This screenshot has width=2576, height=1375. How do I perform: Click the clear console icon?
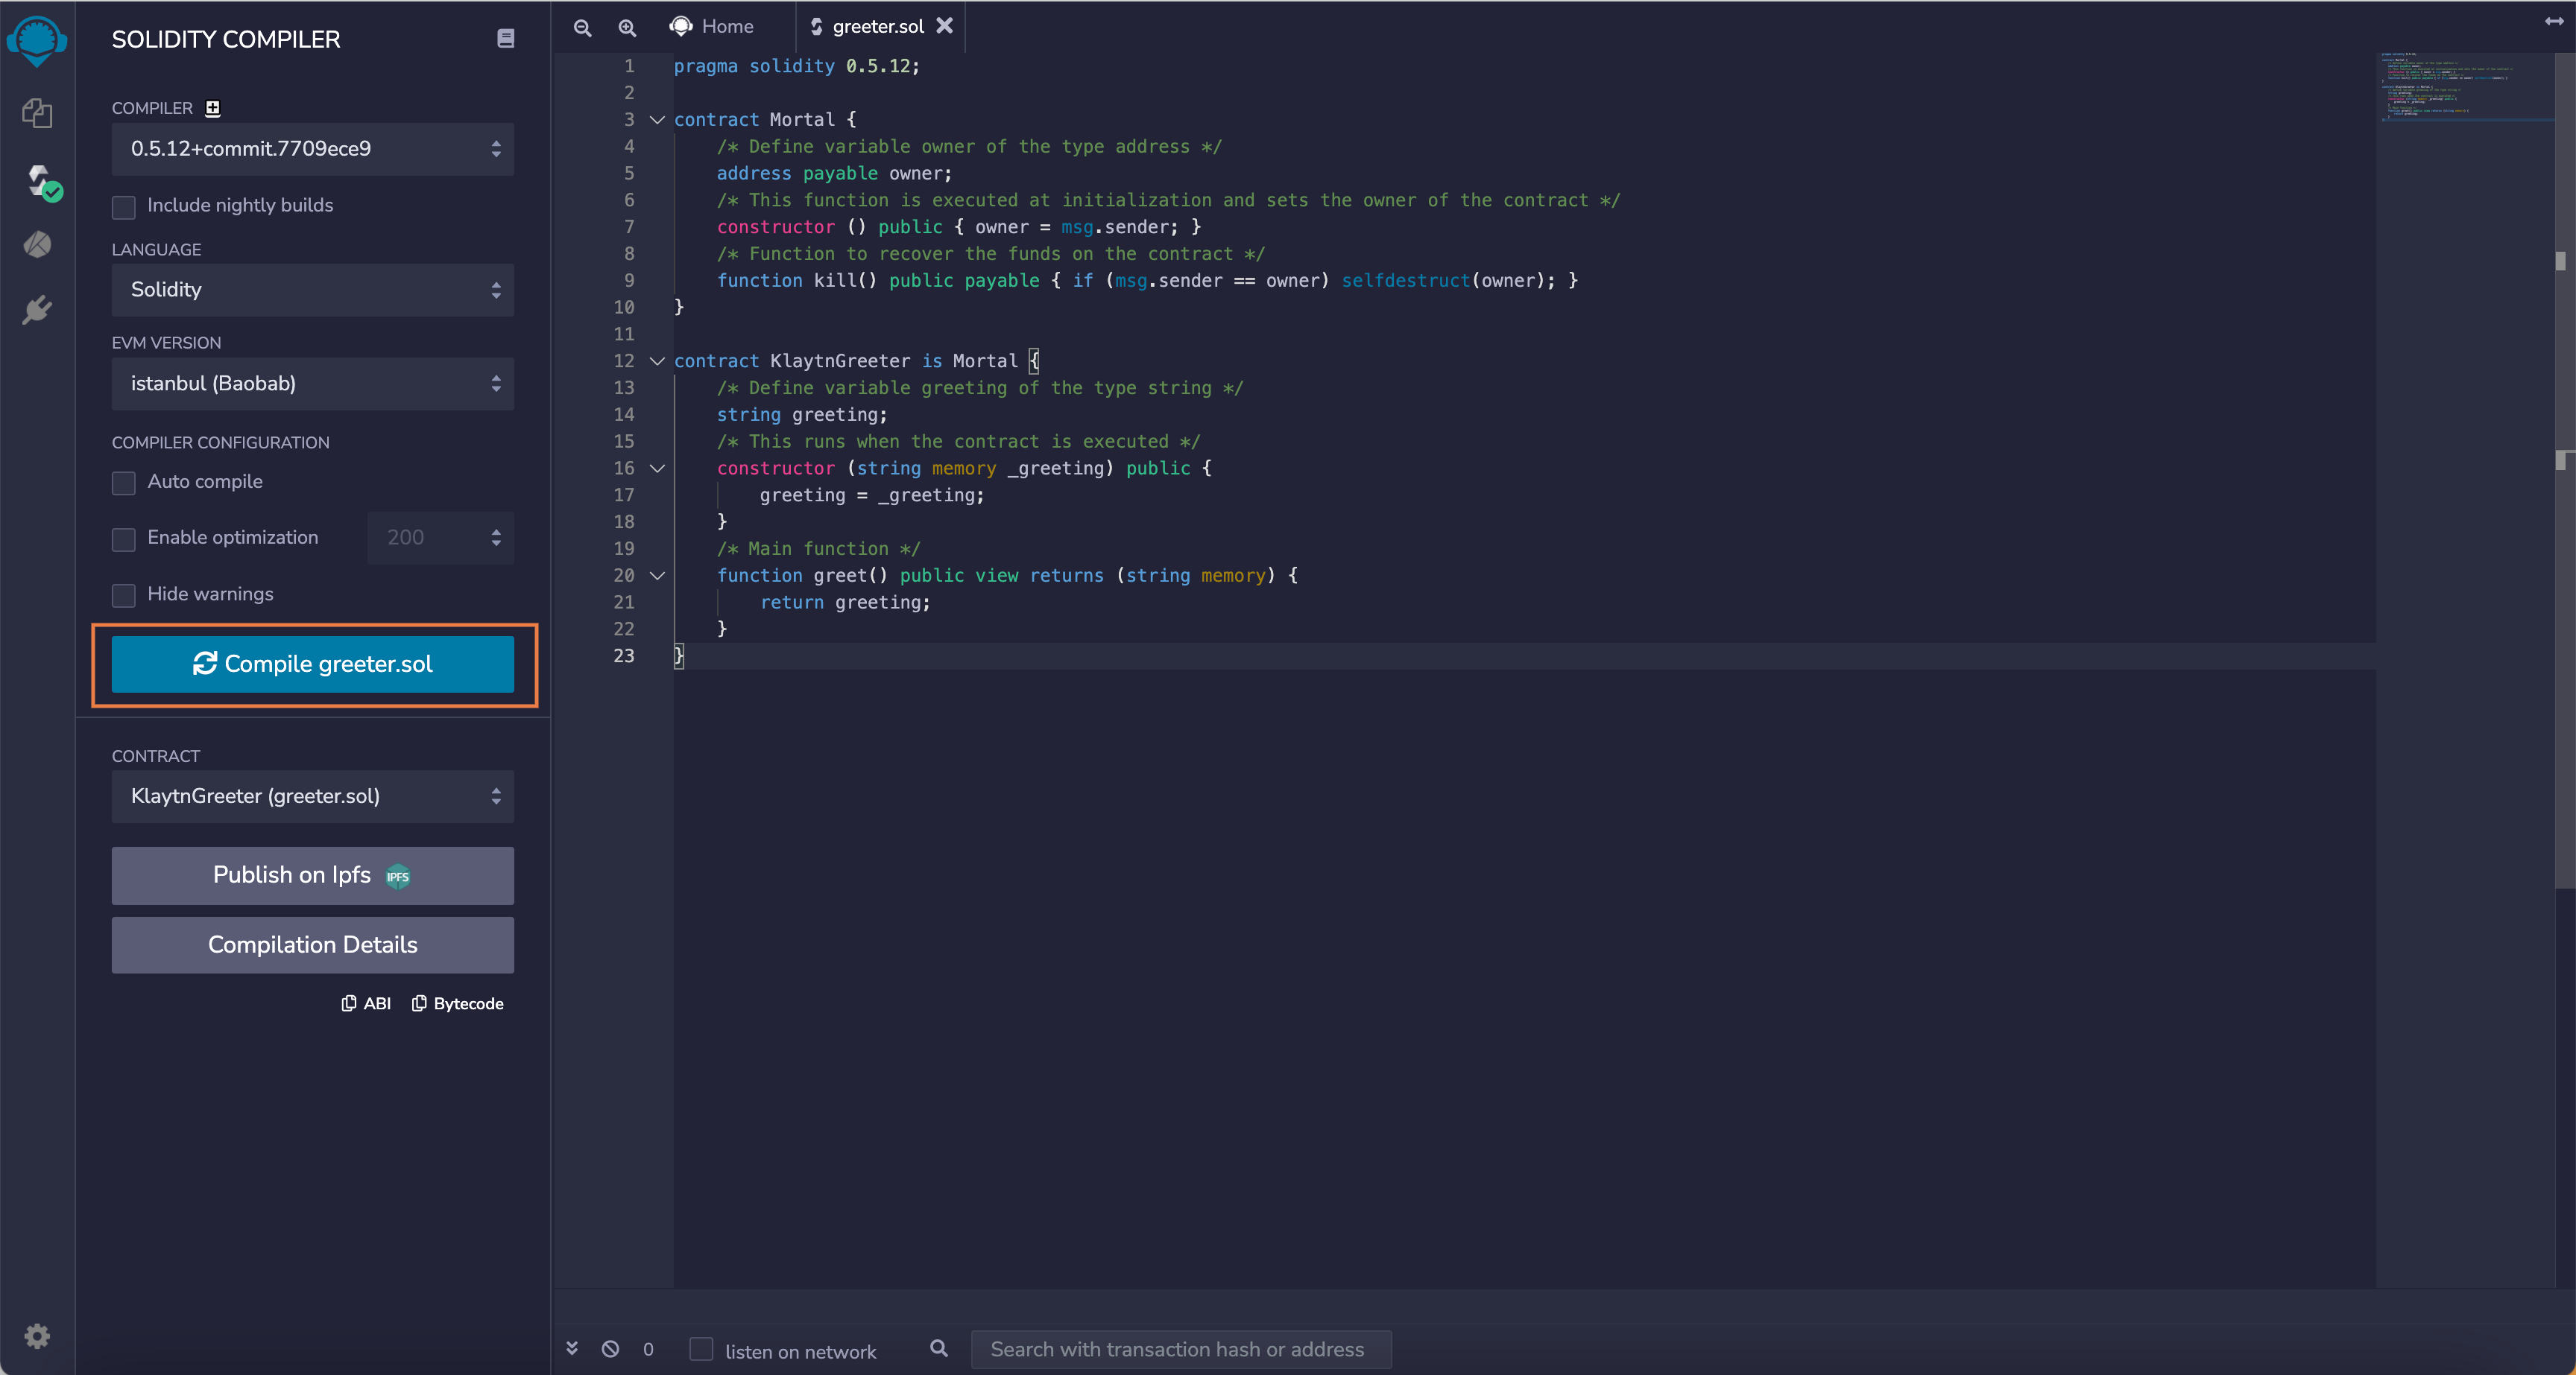(610, 1349)
